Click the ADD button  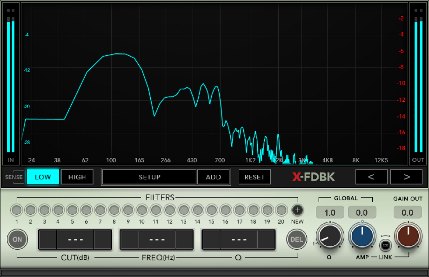pyautogui.click(x=214, y=177)
